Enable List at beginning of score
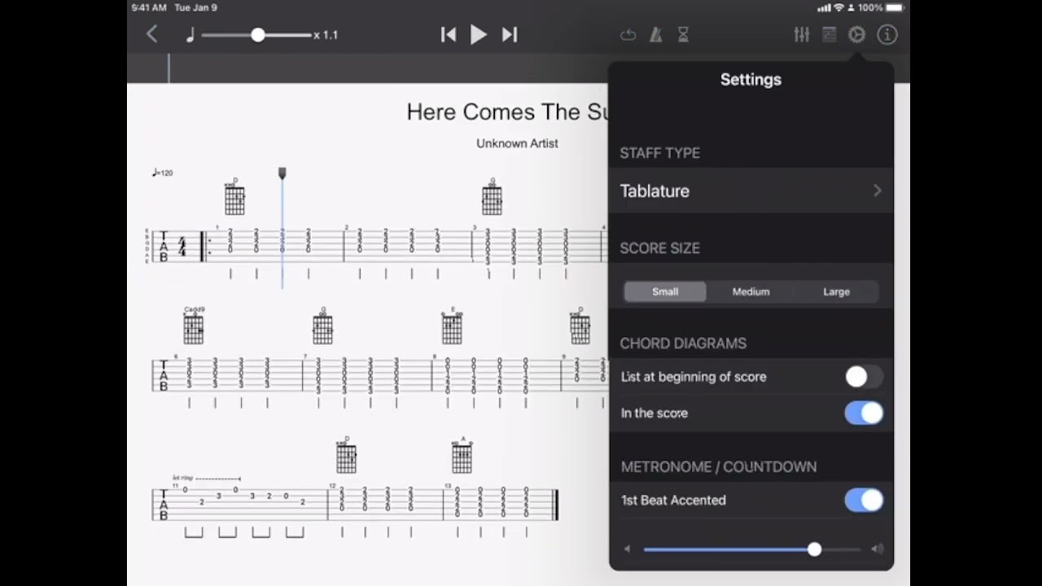This screenshot has width=1042, height=586. [x=864, y=377]
